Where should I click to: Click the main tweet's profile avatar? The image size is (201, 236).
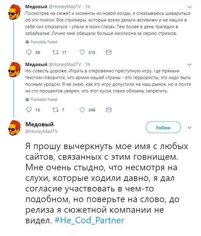(14, 128)
